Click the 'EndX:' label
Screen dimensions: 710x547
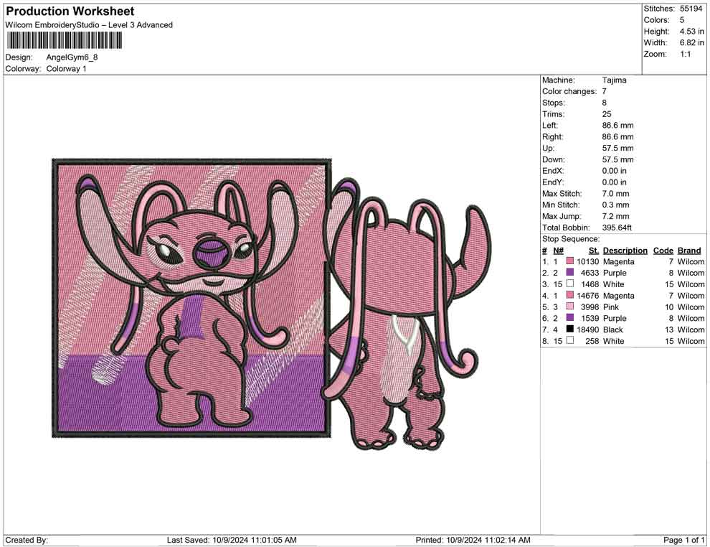point(553,171)
